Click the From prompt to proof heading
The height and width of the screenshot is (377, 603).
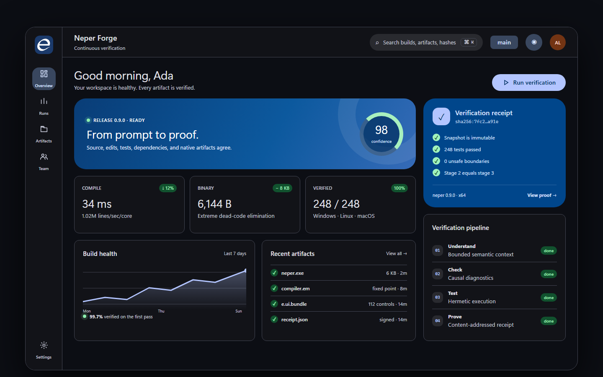point(142,135)
